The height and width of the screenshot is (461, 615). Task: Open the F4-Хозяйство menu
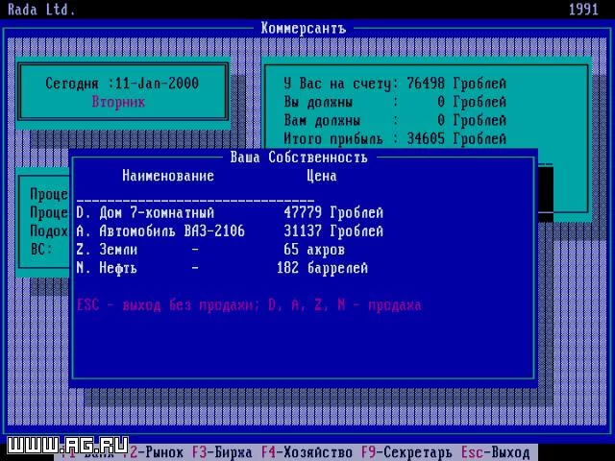tap(307, 452)
